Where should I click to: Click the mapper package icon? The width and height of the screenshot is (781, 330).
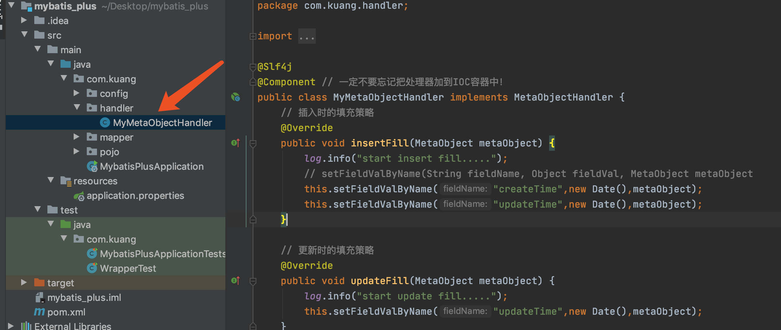tap(92, 137)
